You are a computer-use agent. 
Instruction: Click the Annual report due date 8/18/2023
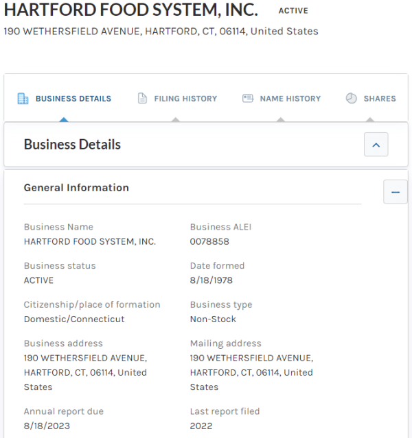pos(47,426)
